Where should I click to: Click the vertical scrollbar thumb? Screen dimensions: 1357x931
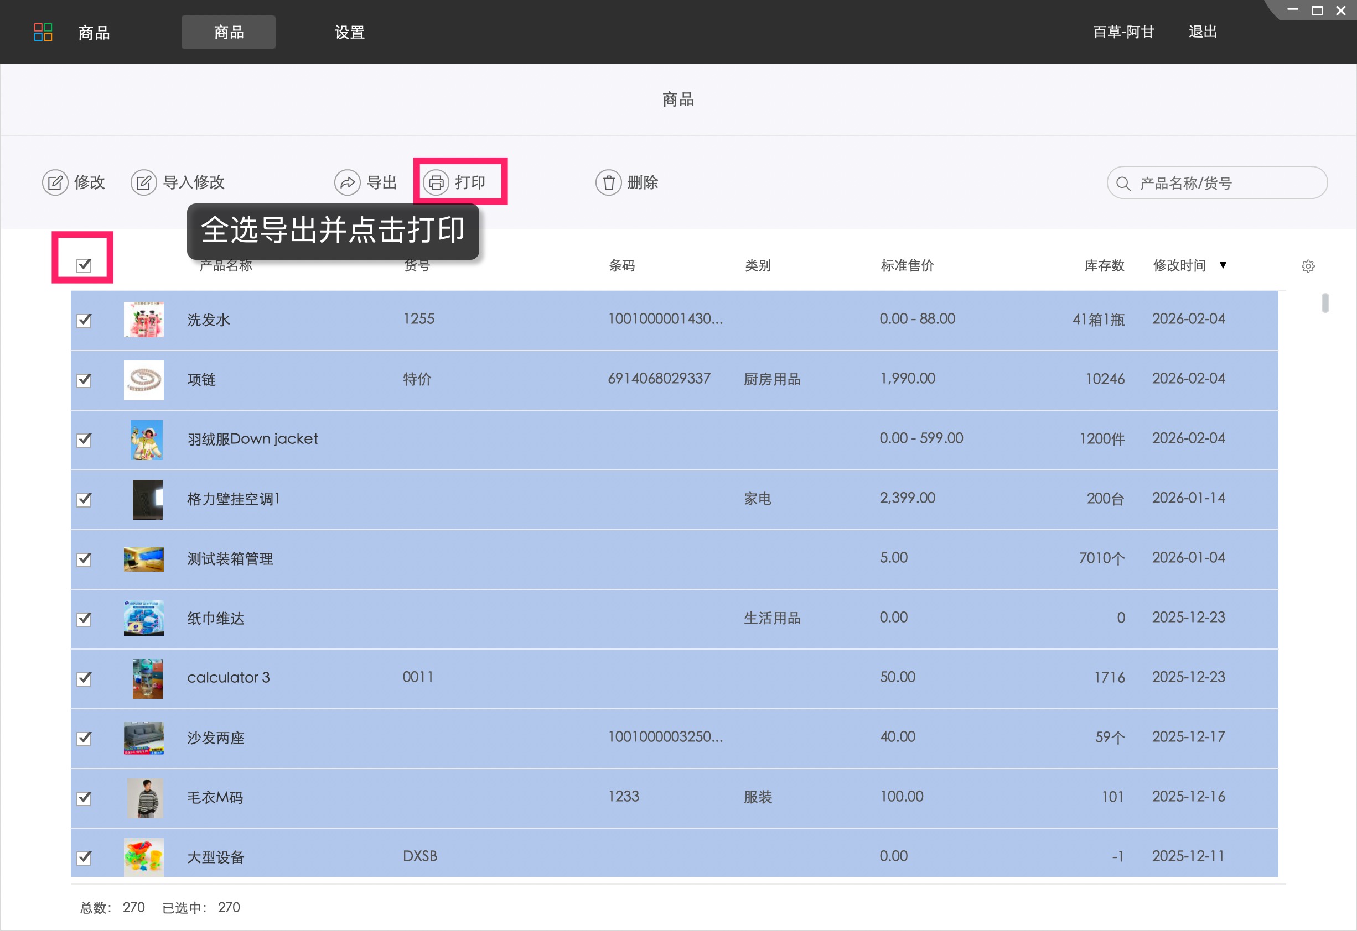tap(1325, 304)
